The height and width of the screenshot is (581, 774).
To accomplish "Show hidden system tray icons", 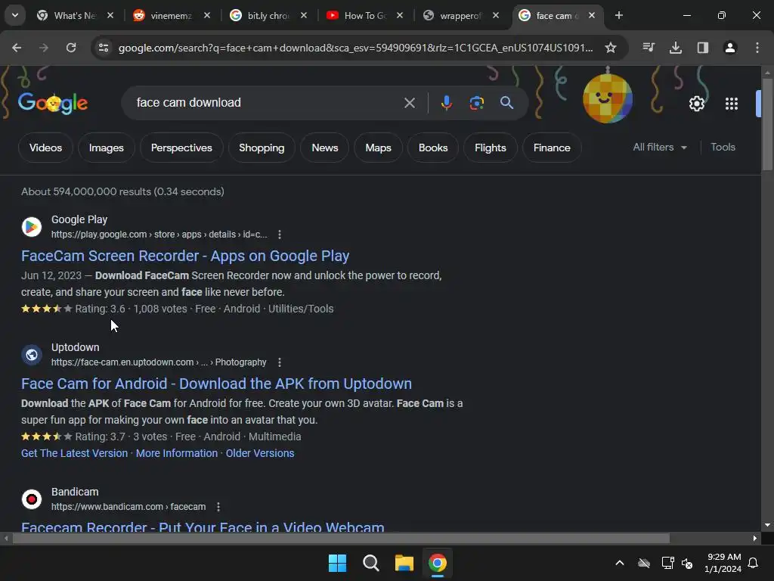I will click(620, 563).
